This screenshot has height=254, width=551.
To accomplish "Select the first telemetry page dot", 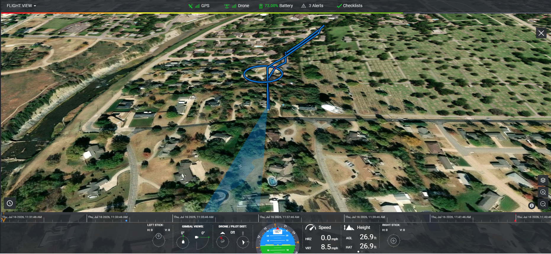I will coord(358,252).
